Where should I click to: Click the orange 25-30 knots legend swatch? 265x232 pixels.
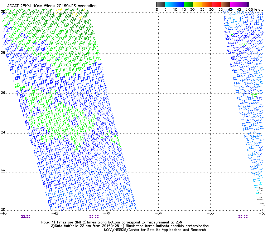207,4
